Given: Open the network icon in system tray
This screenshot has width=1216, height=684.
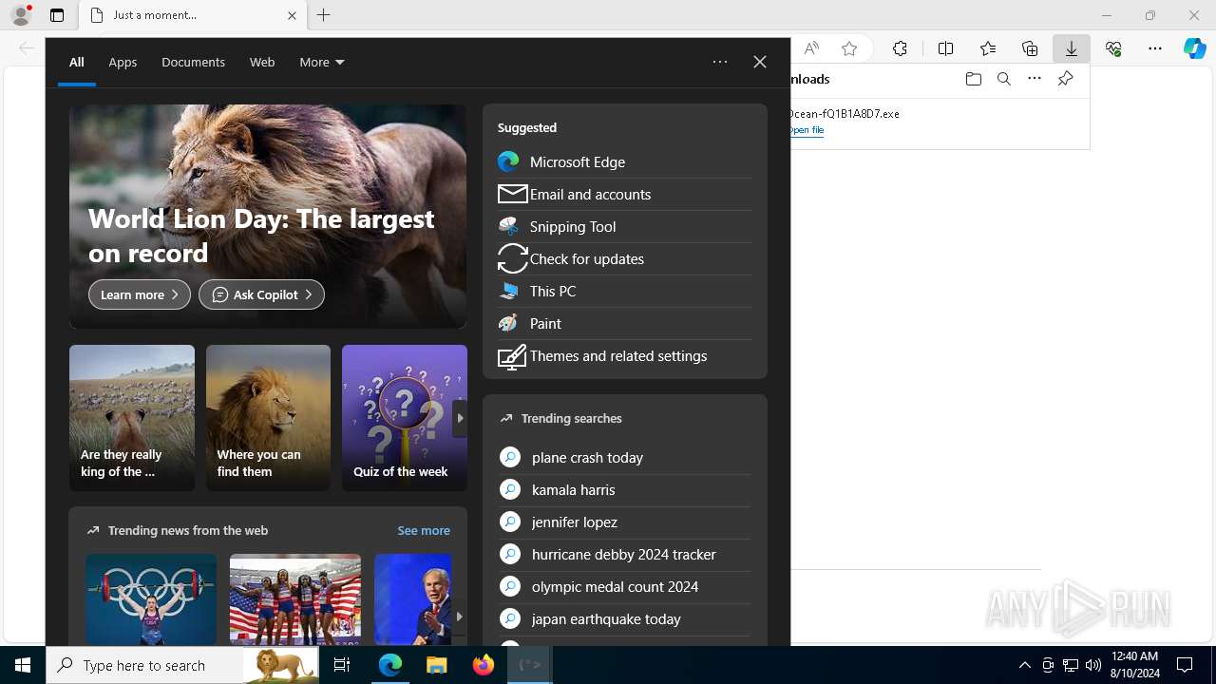Looking at the screenshot, I should pyautogui.click(x=1071, y=665).
